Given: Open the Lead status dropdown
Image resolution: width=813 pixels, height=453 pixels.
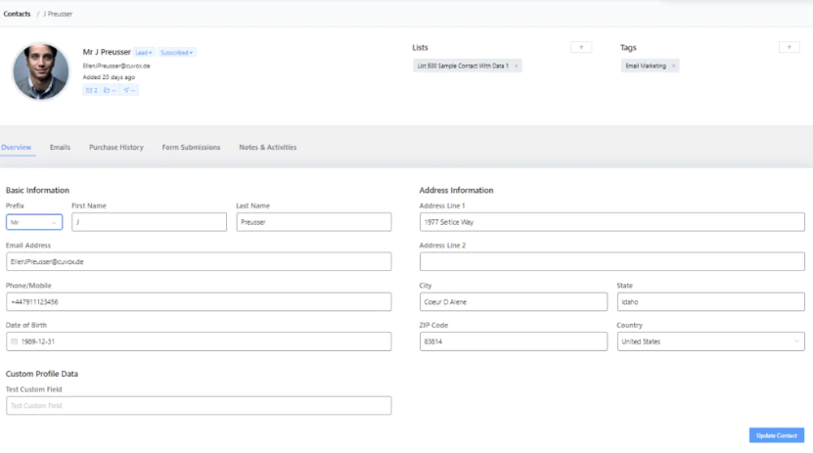Looking at the screenshot, I should click(x=144, y=53).
